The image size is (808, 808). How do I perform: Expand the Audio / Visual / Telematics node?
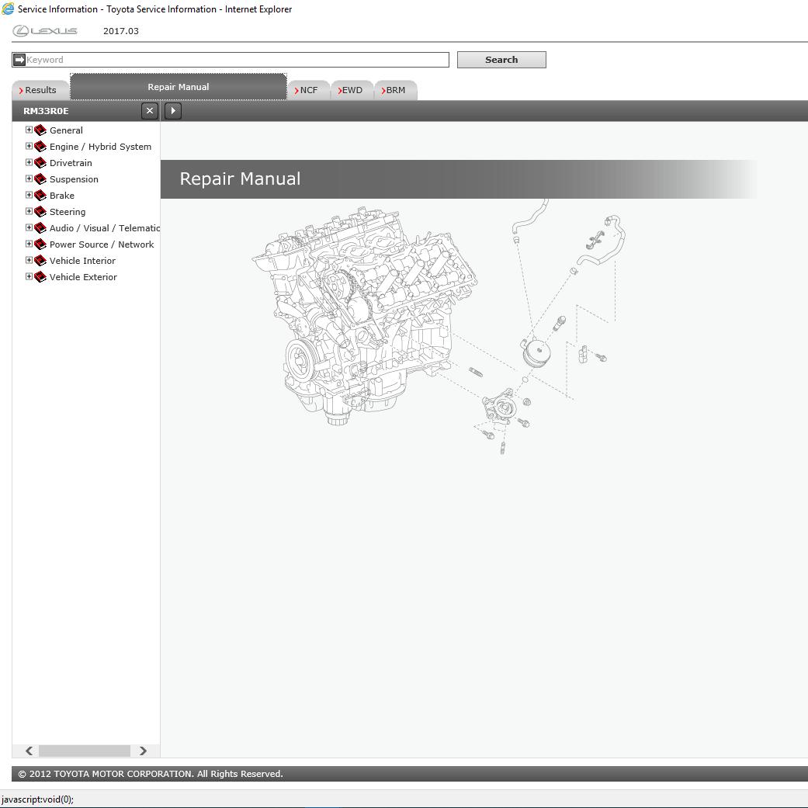[29, 227]
